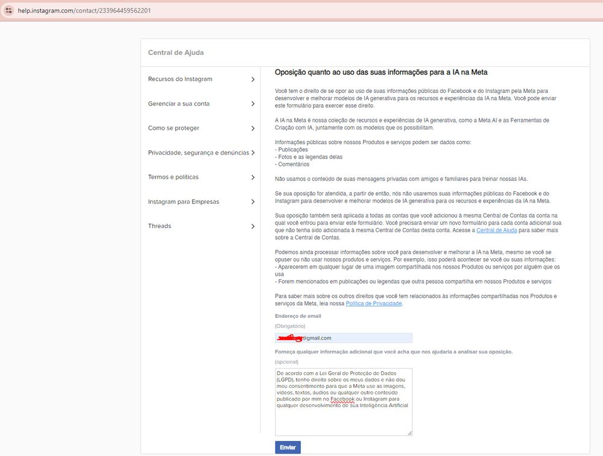Screen dimensions: 603x456
Task: Open Recursos do Instagram menu item
Action: pyautogui.click(x=180, y=79)
